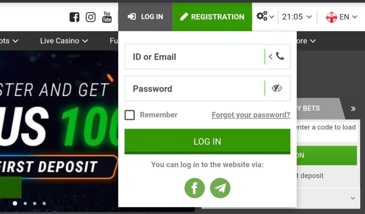This screenshot has height=214, width=365.
Task: Log in via Telegram paper plane icon
Action: coord(220,188)
